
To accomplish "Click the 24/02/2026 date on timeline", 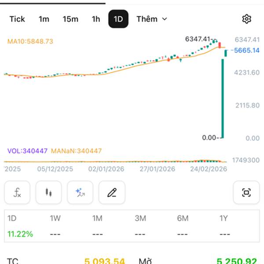I will 208,169.
